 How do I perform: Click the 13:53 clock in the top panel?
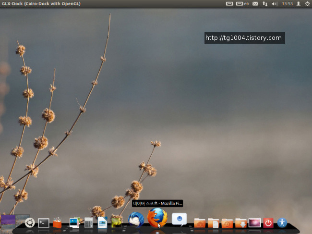click(288, 4)
